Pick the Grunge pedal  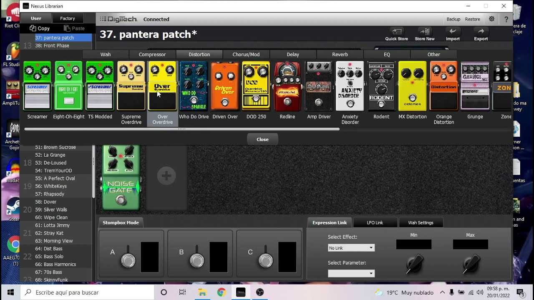[x=475, y=86]
